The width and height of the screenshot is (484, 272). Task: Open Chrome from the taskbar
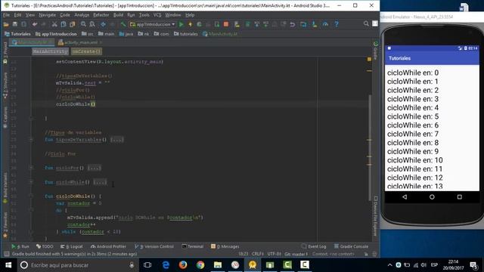click(200, 265)
